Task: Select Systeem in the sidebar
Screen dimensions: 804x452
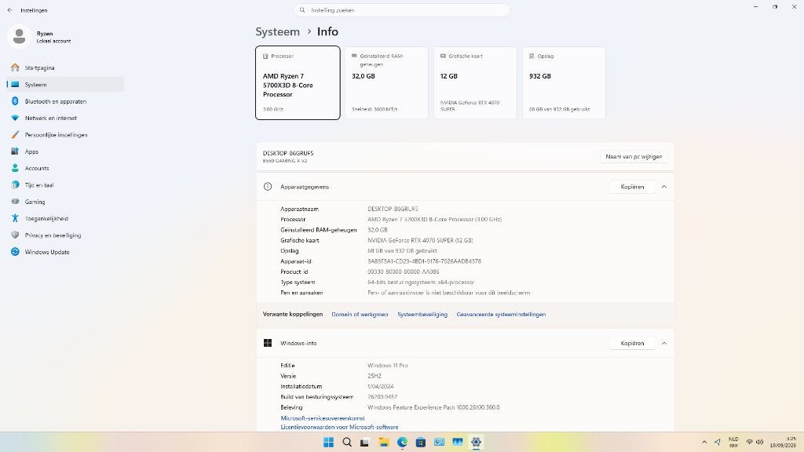Action: 65,85
